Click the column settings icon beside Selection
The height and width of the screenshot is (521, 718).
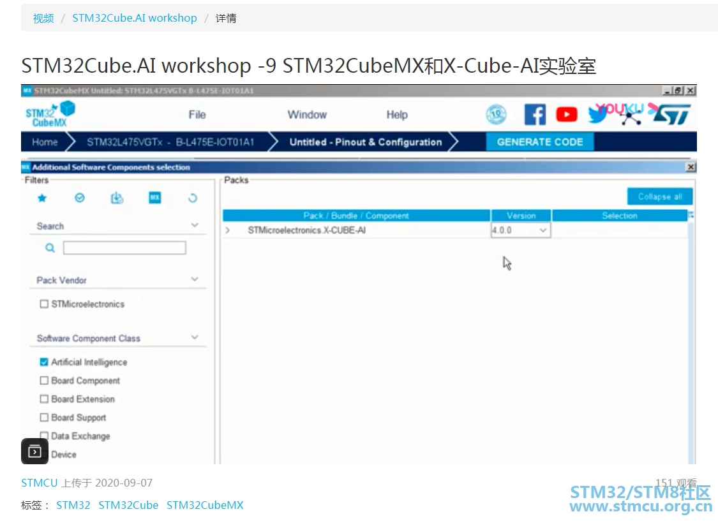pyautogui.click(x=691, y=215)
